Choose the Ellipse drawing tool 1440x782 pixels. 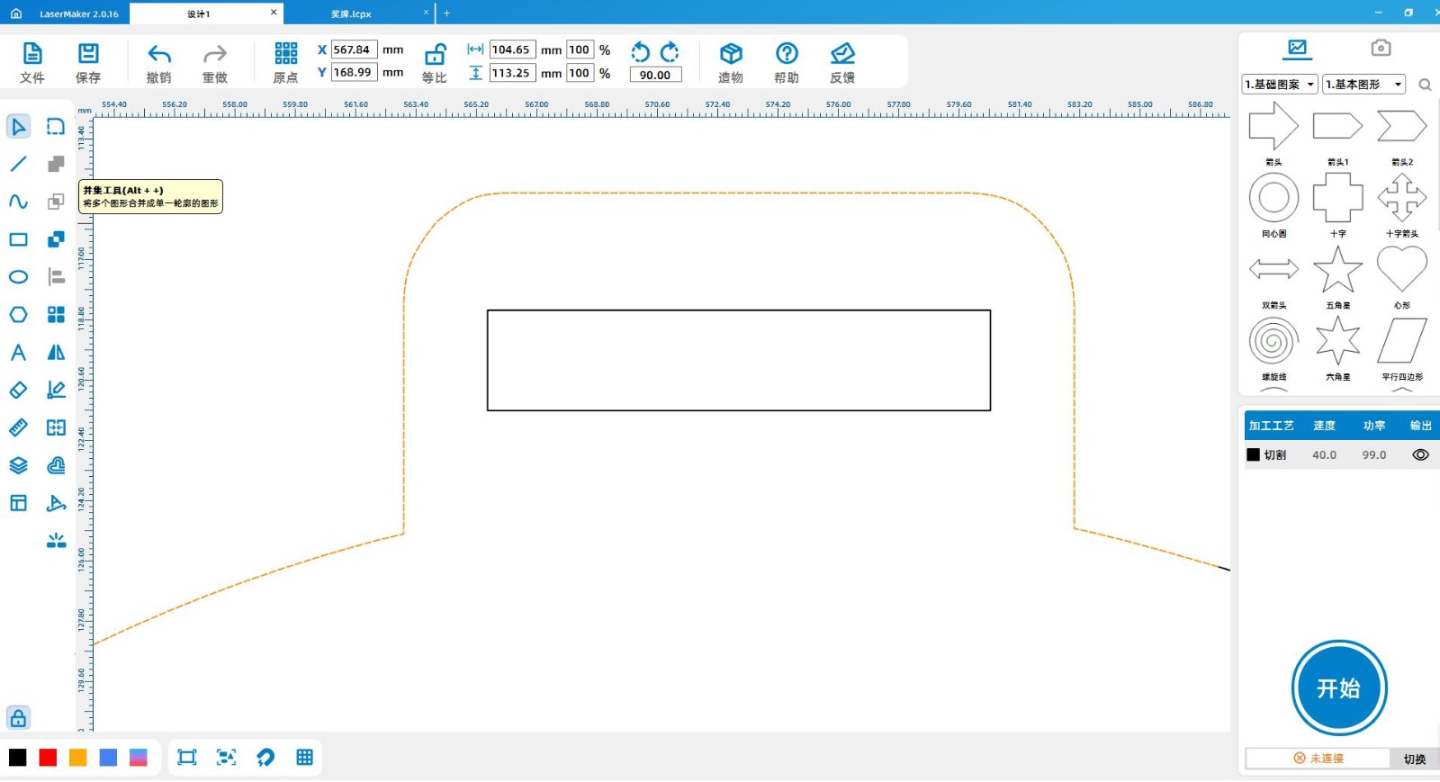[x=18, y=277]
